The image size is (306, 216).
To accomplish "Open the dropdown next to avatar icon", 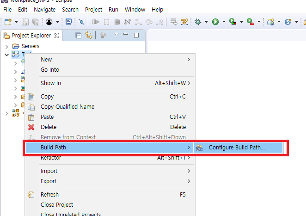I will [57, 22].
